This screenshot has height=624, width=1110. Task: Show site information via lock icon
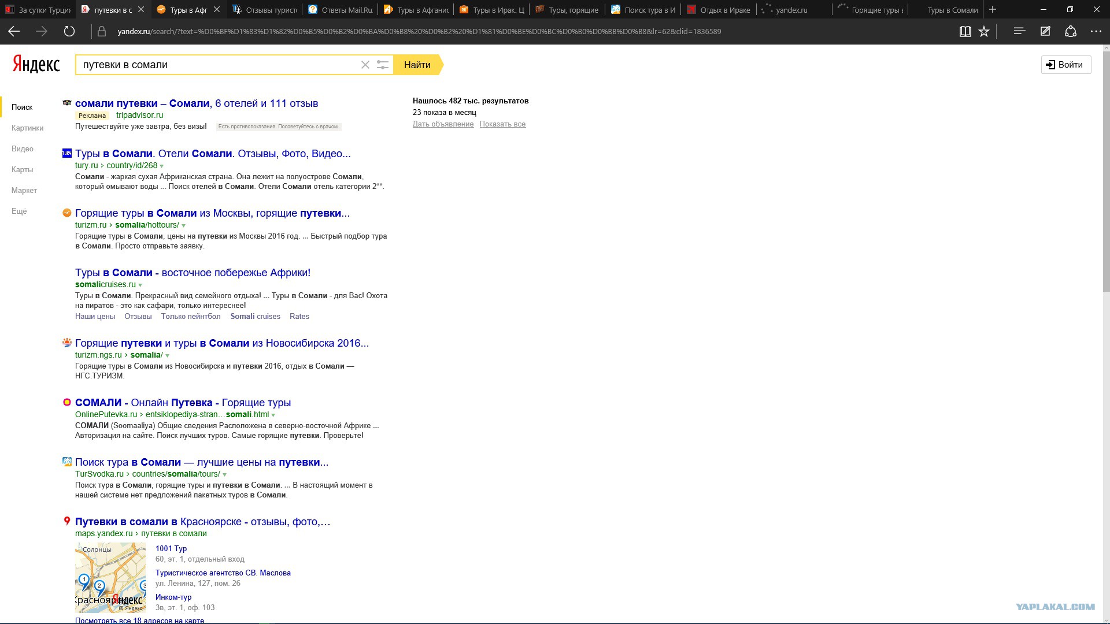point(102,32)
